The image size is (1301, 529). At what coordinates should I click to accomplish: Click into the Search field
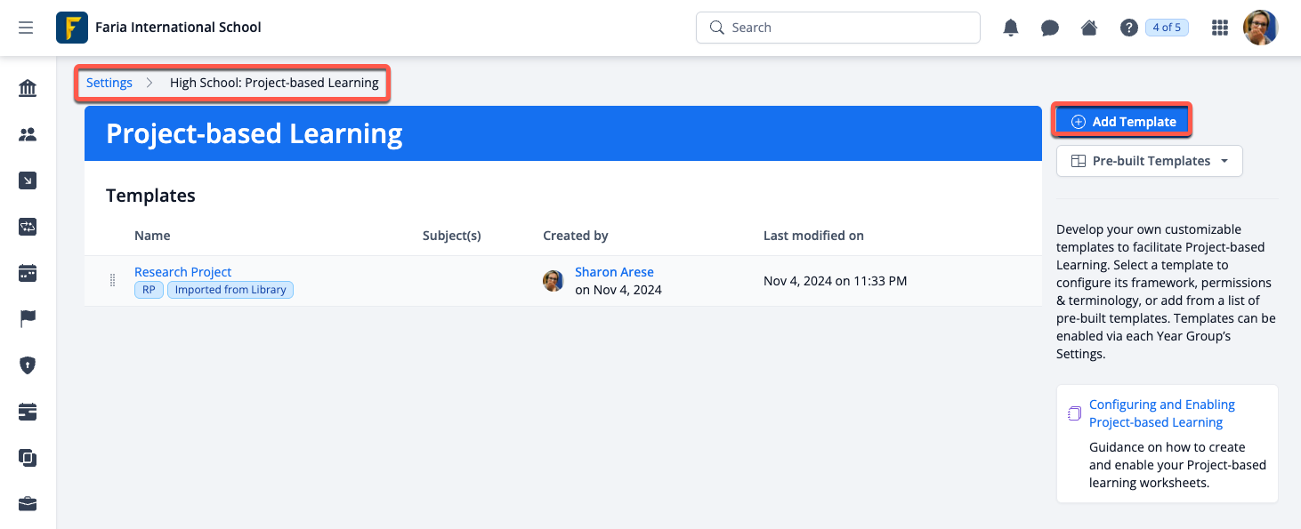point(836,28)
